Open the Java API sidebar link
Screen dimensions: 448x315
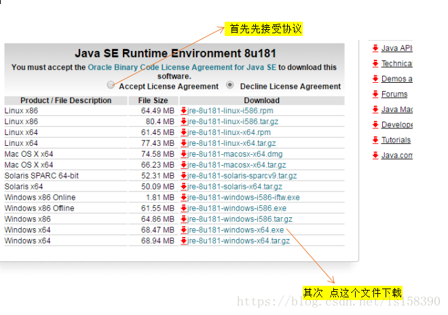pyautogui.click(x=397, y=48)
